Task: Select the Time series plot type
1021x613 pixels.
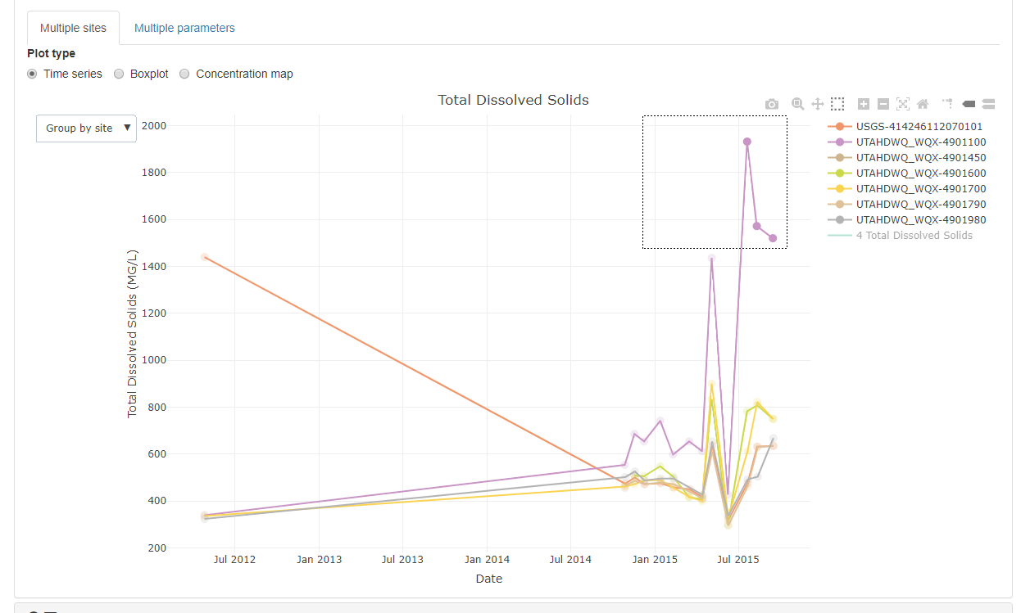Action: click(x=33, y=74)
